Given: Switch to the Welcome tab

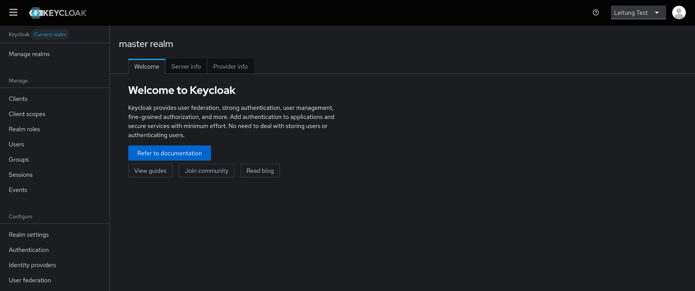Looking at the screenshot, I should pos(147,67).
